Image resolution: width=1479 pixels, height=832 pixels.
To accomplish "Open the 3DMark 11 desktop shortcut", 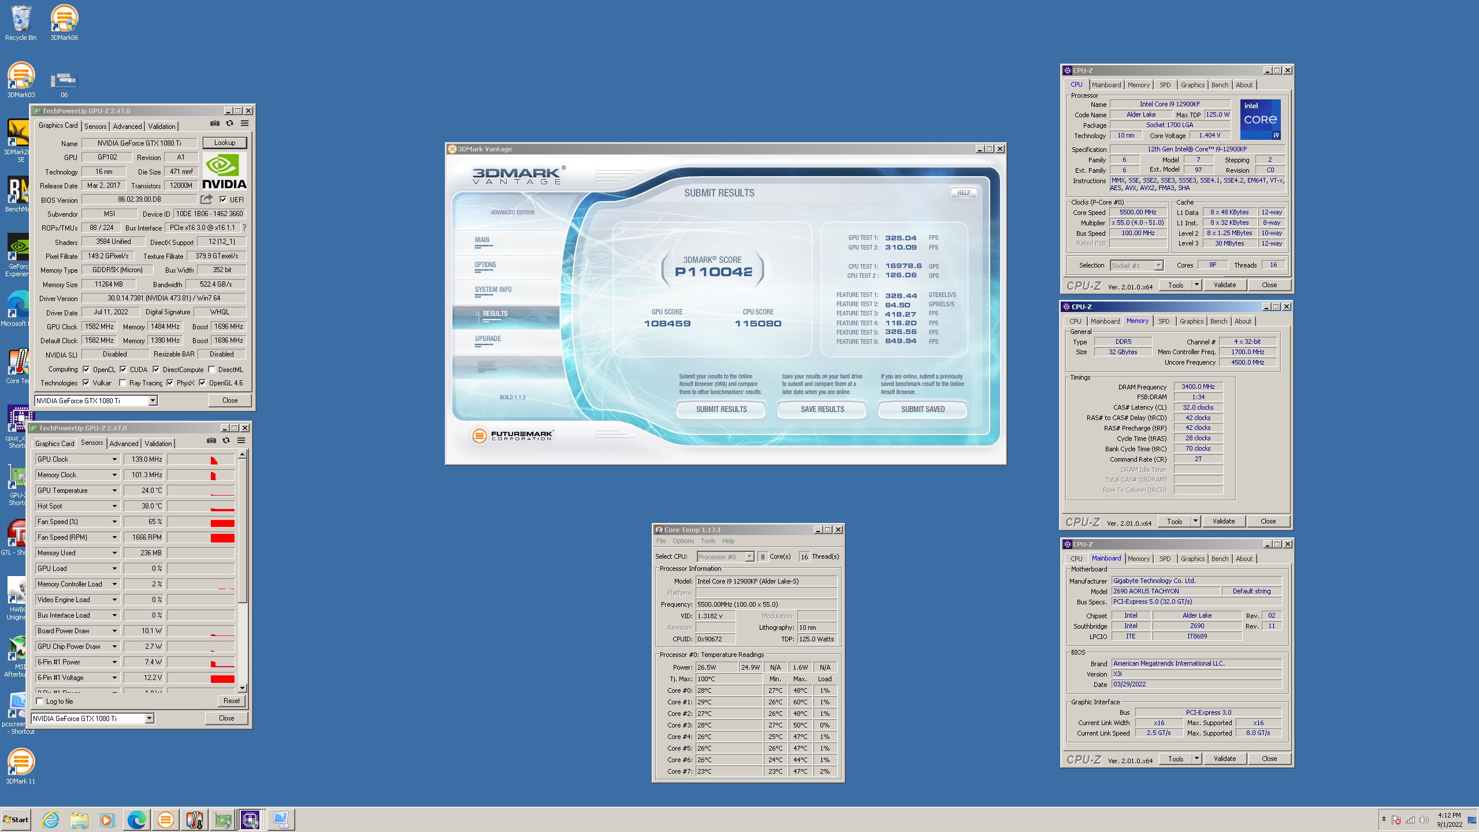I will pos(21,766).
